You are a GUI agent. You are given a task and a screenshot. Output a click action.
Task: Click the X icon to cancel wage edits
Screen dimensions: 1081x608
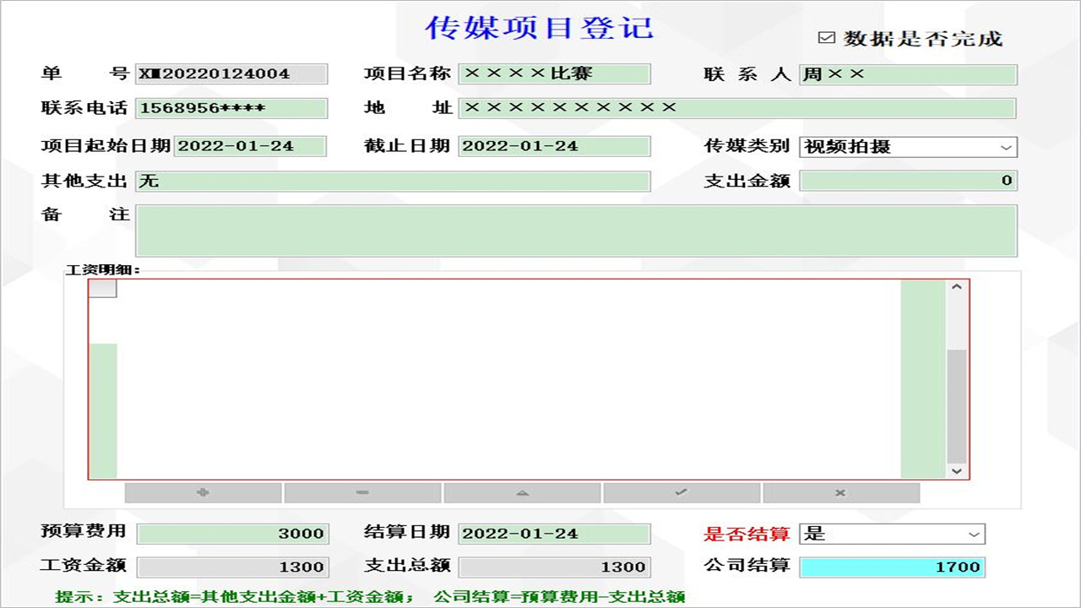pos(840,492)
